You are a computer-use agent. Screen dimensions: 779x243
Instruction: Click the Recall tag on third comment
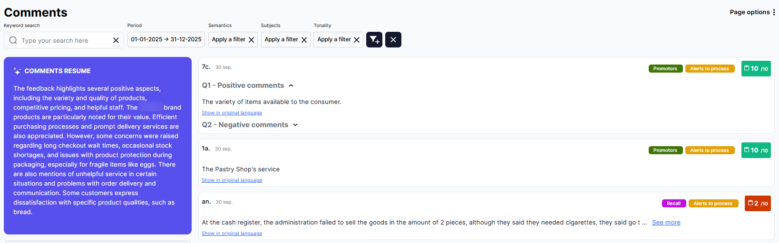(673, 204)
